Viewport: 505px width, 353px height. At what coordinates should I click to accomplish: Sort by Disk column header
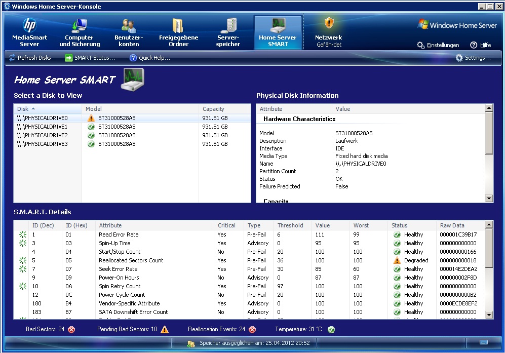pos(48,109)
